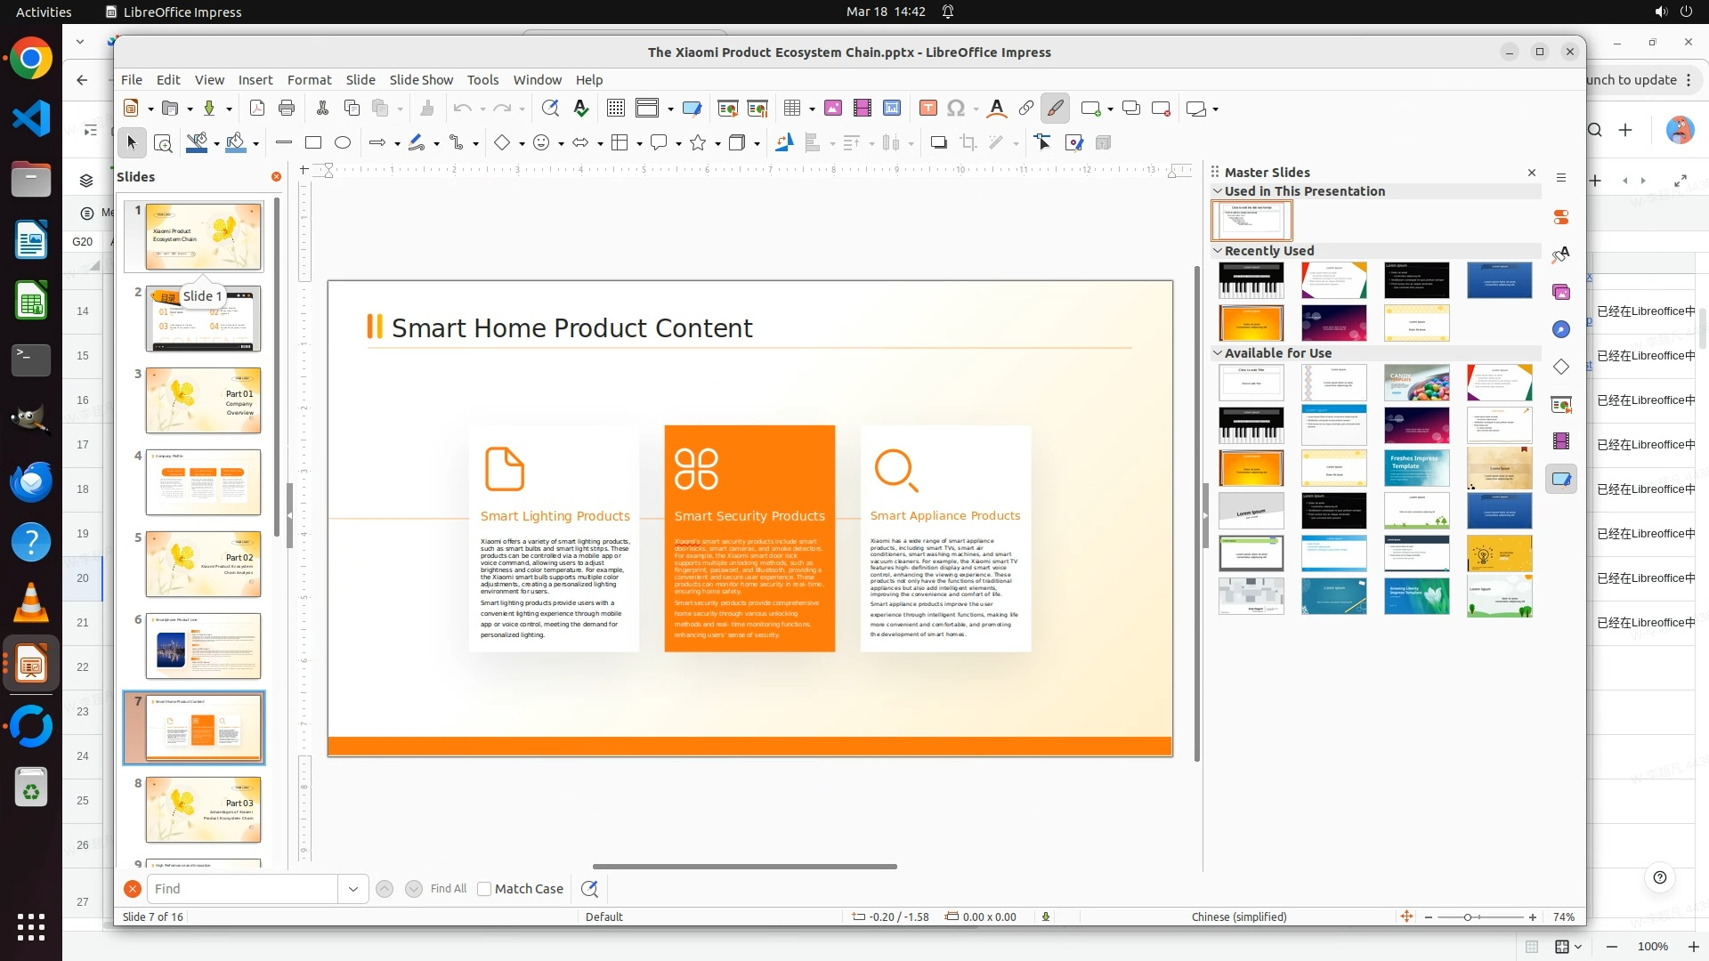Viewport: 1709px width, 961px height.
Task: Click the Find All button
Action: pyautogui.click(x=448, y=888)
